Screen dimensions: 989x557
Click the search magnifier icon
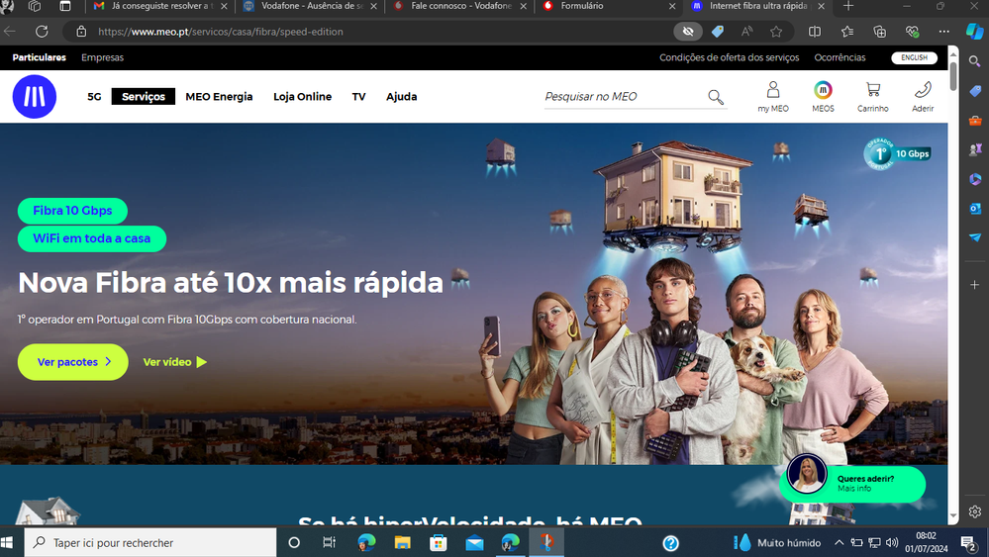click(716, 97)
